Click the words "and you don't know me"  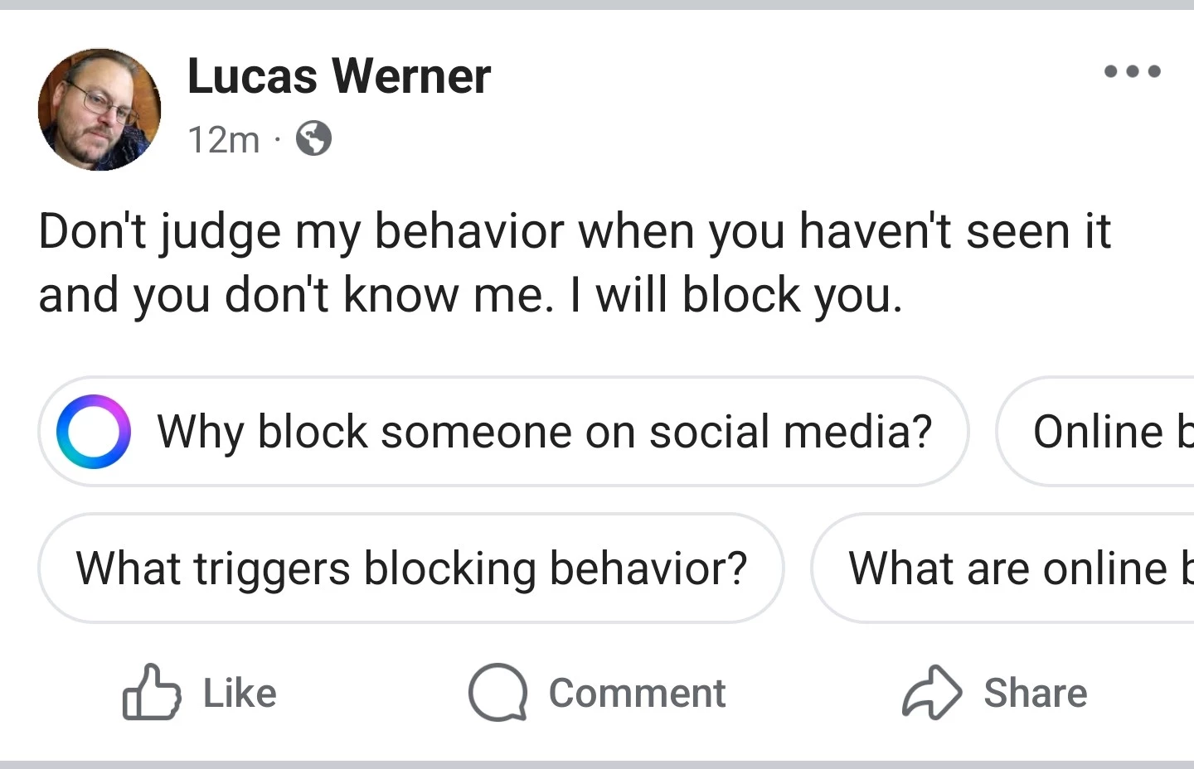pyautogui.click(x=295, y=295)
